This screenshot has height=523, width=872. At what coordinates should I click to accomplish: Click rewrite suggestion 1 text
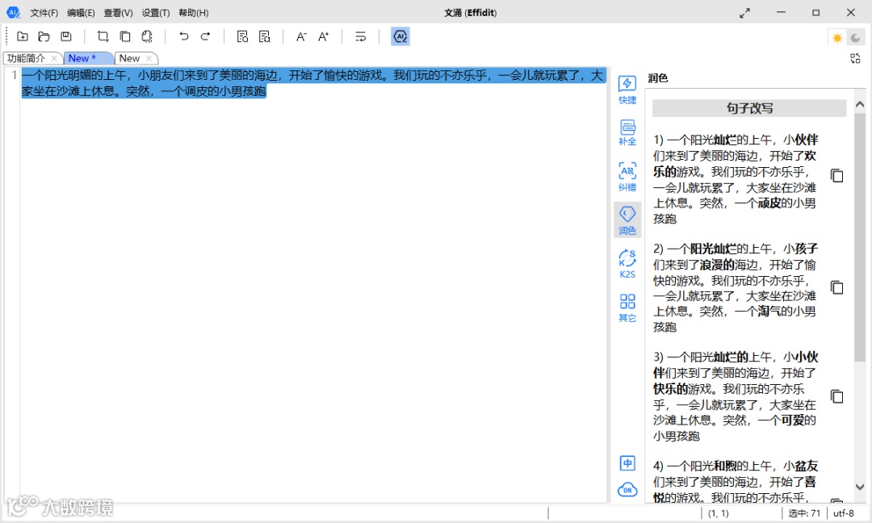(736, 179)
